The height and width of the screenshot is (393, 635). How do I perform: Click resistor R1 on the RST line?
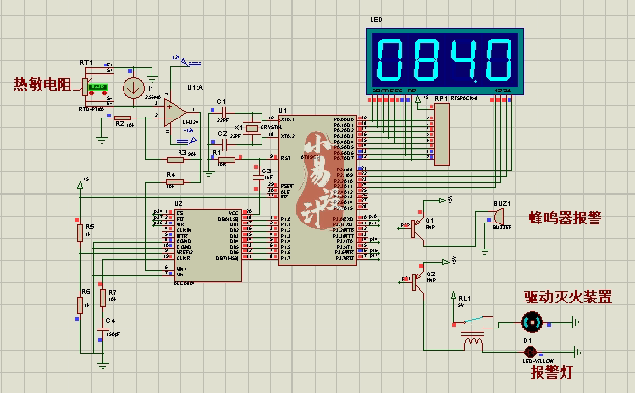coord(227,159)
